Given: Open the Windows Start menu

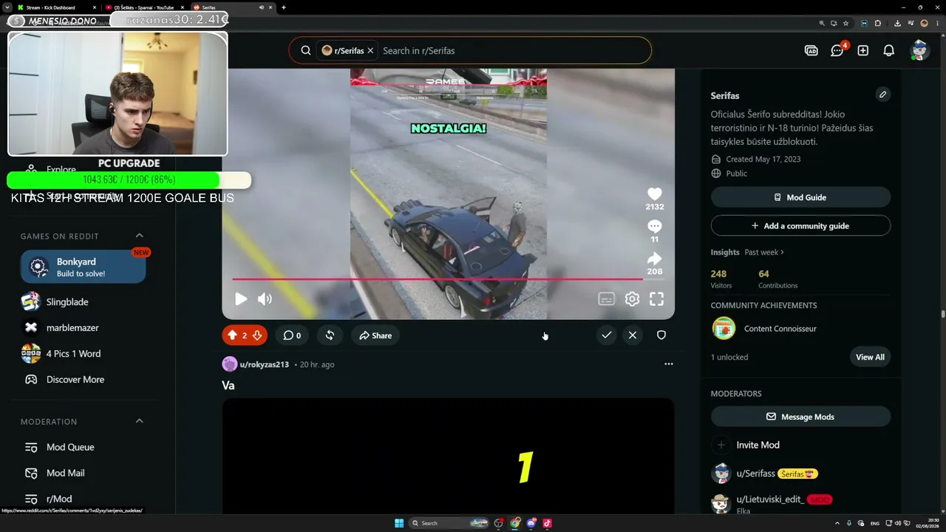Looking at the screenshot, I should coord(399,523).
